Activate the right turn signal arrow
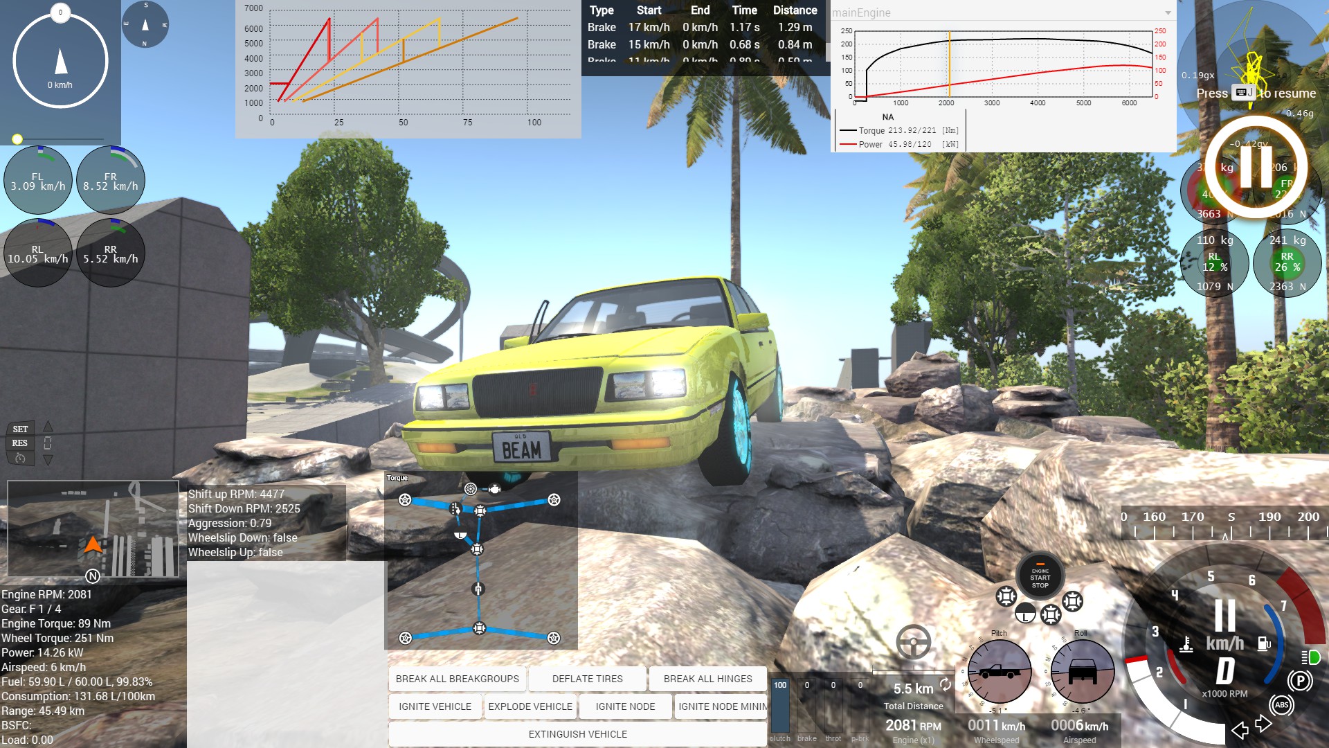Screen dimensions: 1329x748 coord(1264,724)
